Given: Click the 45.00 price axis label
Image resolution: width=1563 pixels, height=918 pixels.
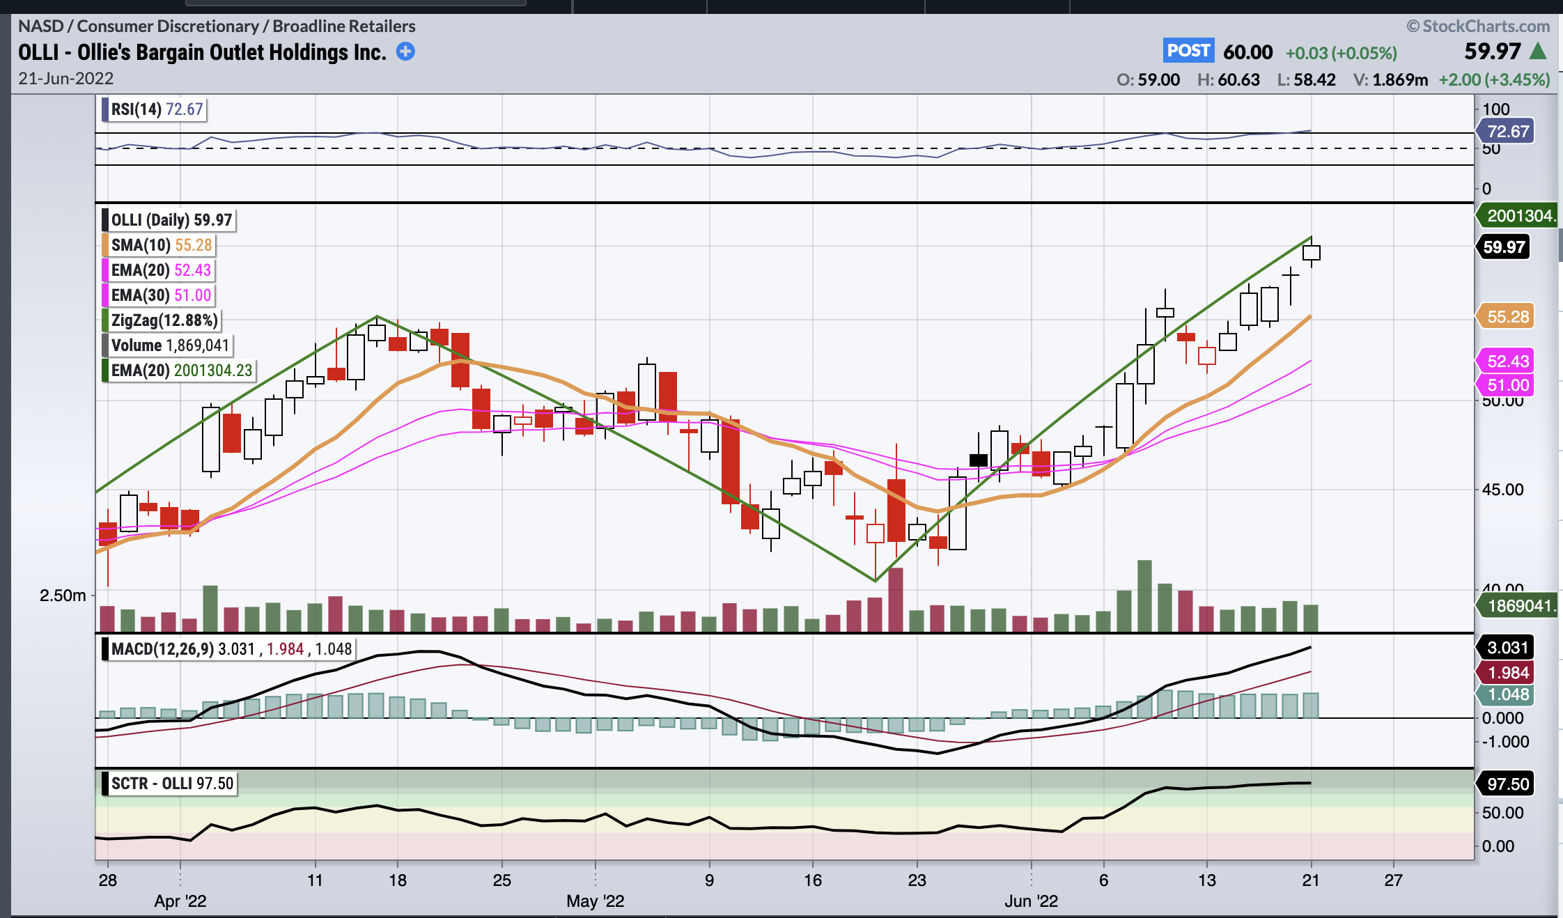Looking at the screenshot, I should pos(1503,490).
